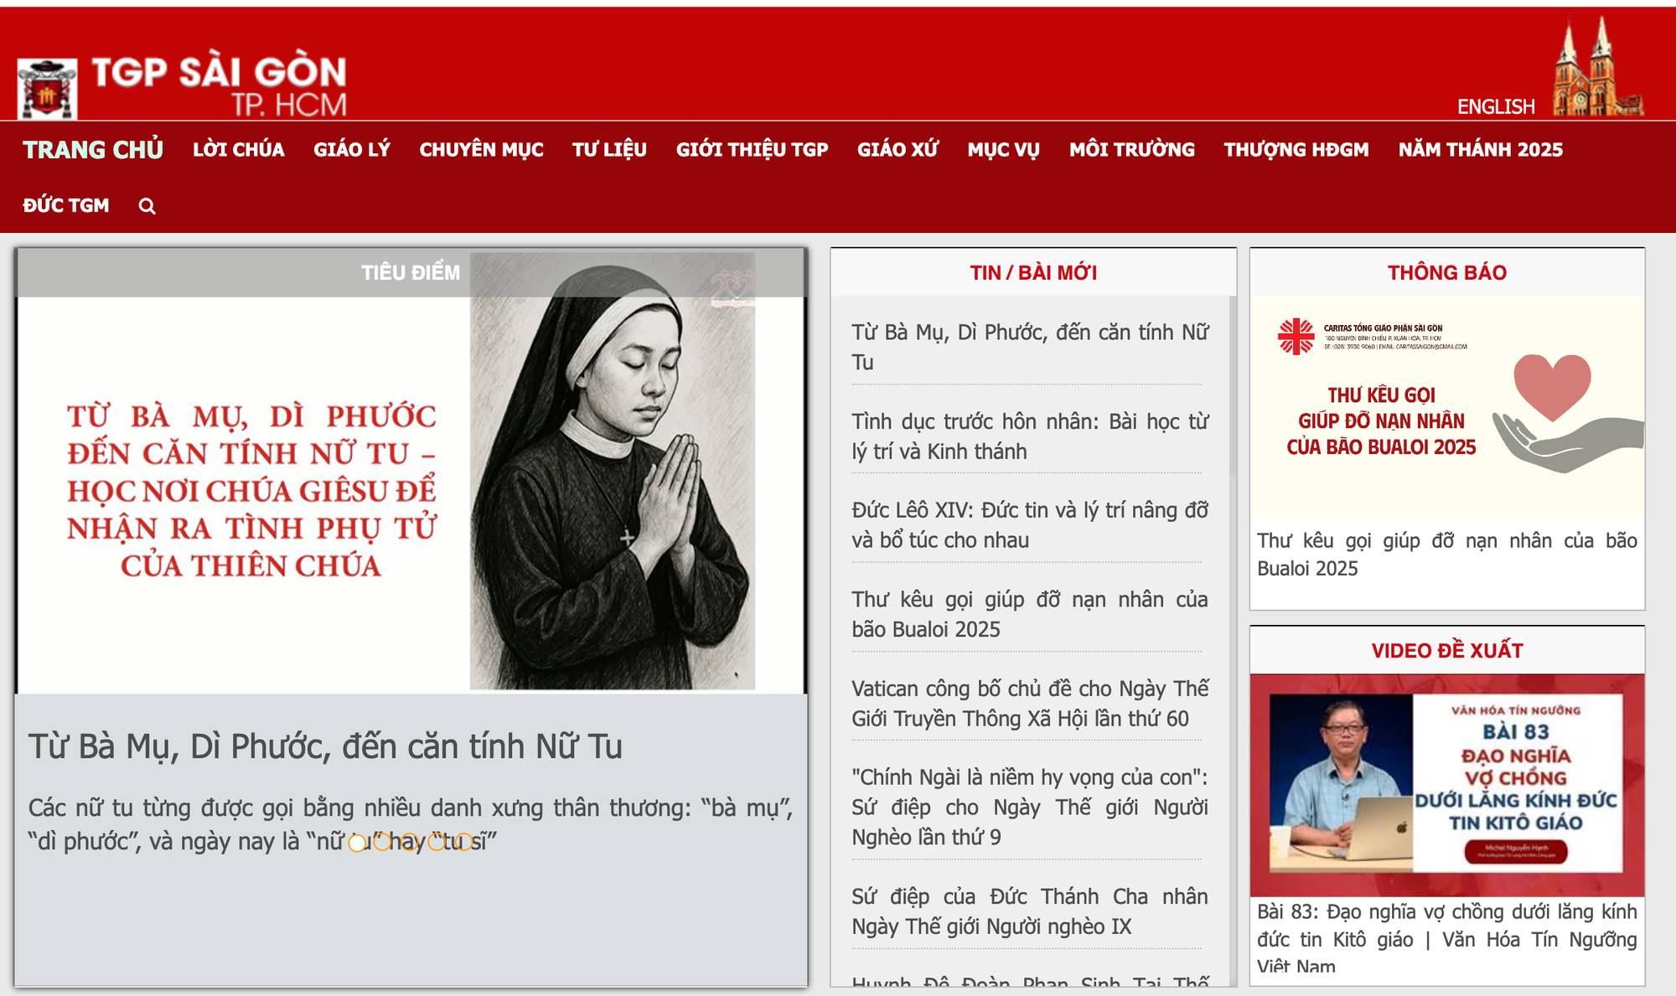Image resolution: width=1676 pixels, height=996 pixels.
Task: Click the news list vertical scrollbar
Action: 1232,385
